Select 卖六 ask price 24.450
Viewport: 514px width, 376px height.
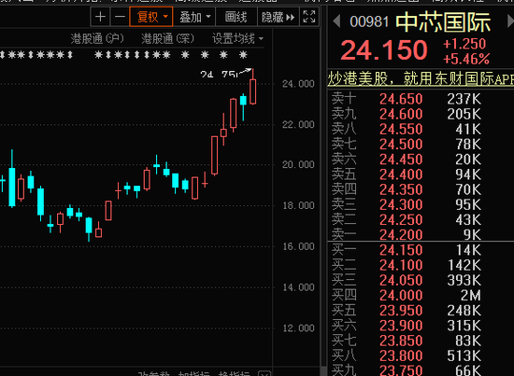401,160
